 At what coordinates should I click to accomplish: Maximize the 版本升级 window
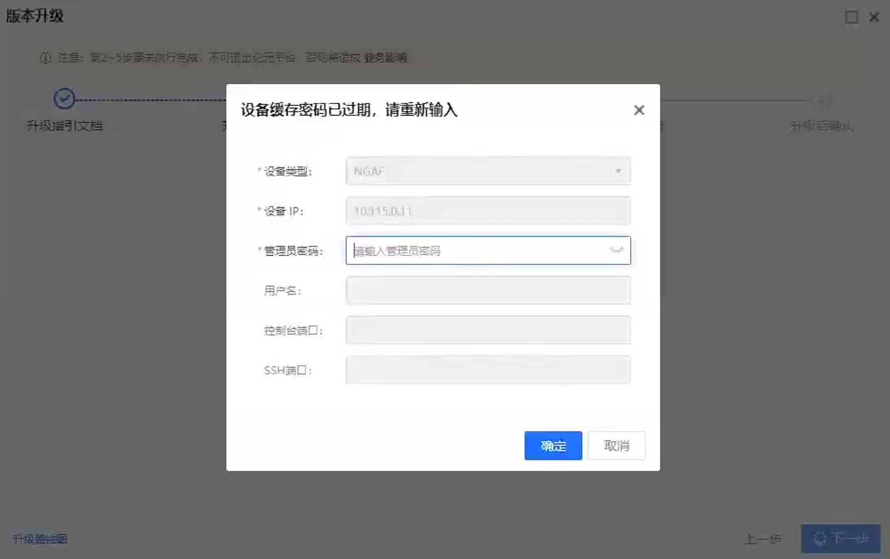[x=851, y=17]
